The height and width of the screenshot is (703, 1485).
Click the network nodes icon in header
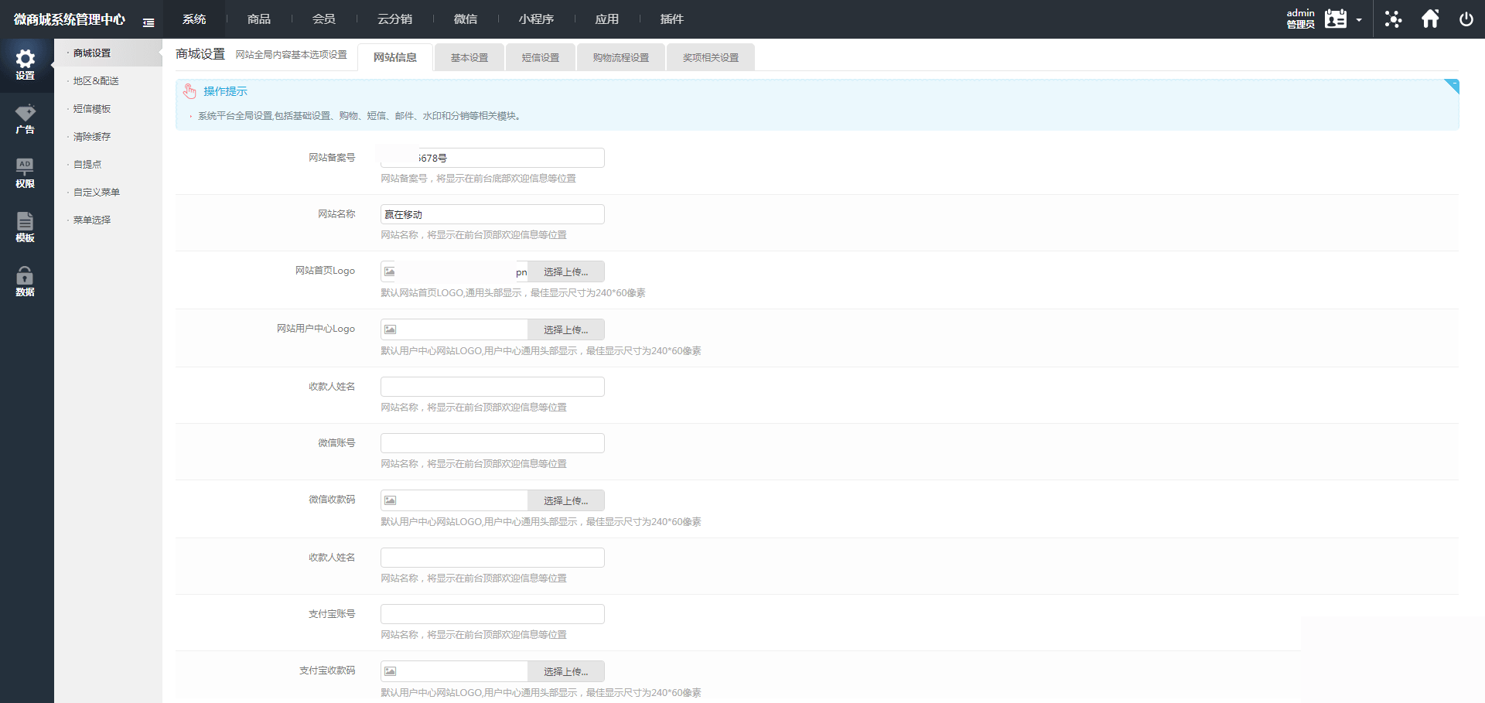pyautogui.click(x=1393, y=19)
